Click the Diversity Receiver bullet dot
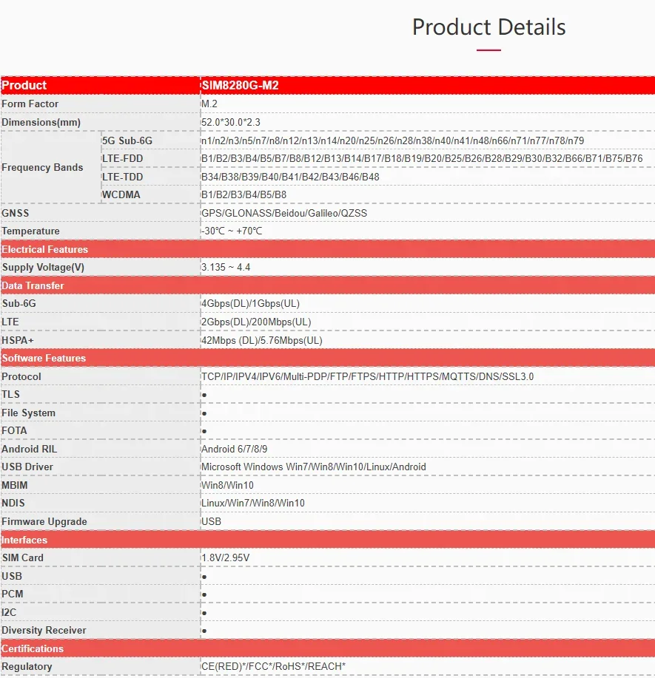The width and height of the screenshot is (655, 678). coord(204,631)
